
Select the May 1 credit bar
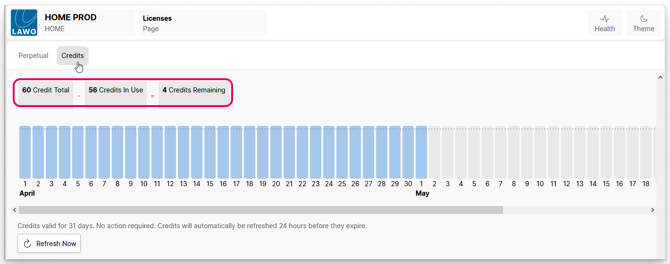pyautogui.click(x=421, y=152)
